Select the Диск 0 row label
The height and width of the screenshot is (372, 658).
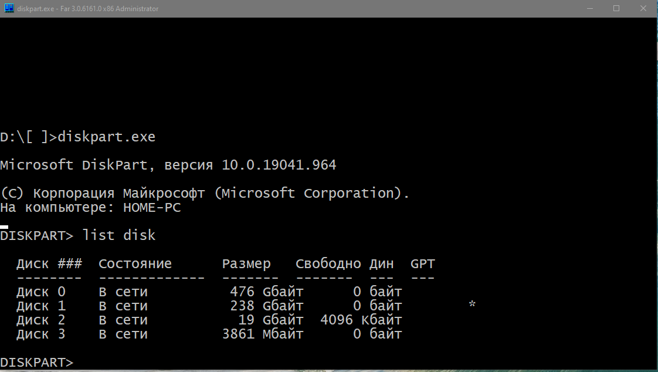(41, 292)
